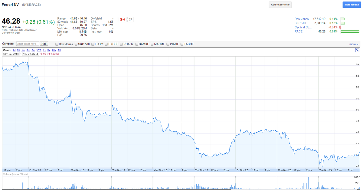Screen dimensions: 363x190
Task: Click the +0.28 (0.61%) change text
Action: click(38, 22)
